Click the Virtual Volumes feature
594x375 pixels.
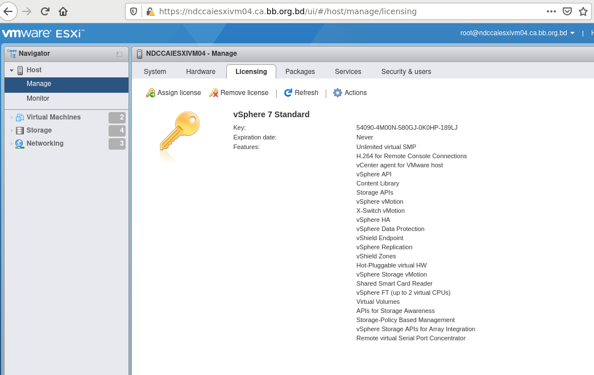pyautogui.click(x=378, y=302)
